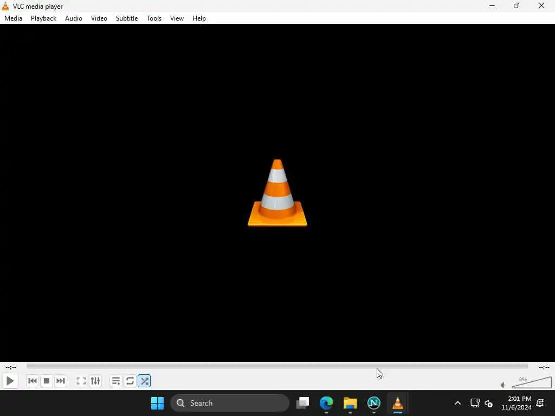555x416 pixels.
Task: Open the N globe app in taskbar
Action: pyautogui.click(x=374, y=403)
